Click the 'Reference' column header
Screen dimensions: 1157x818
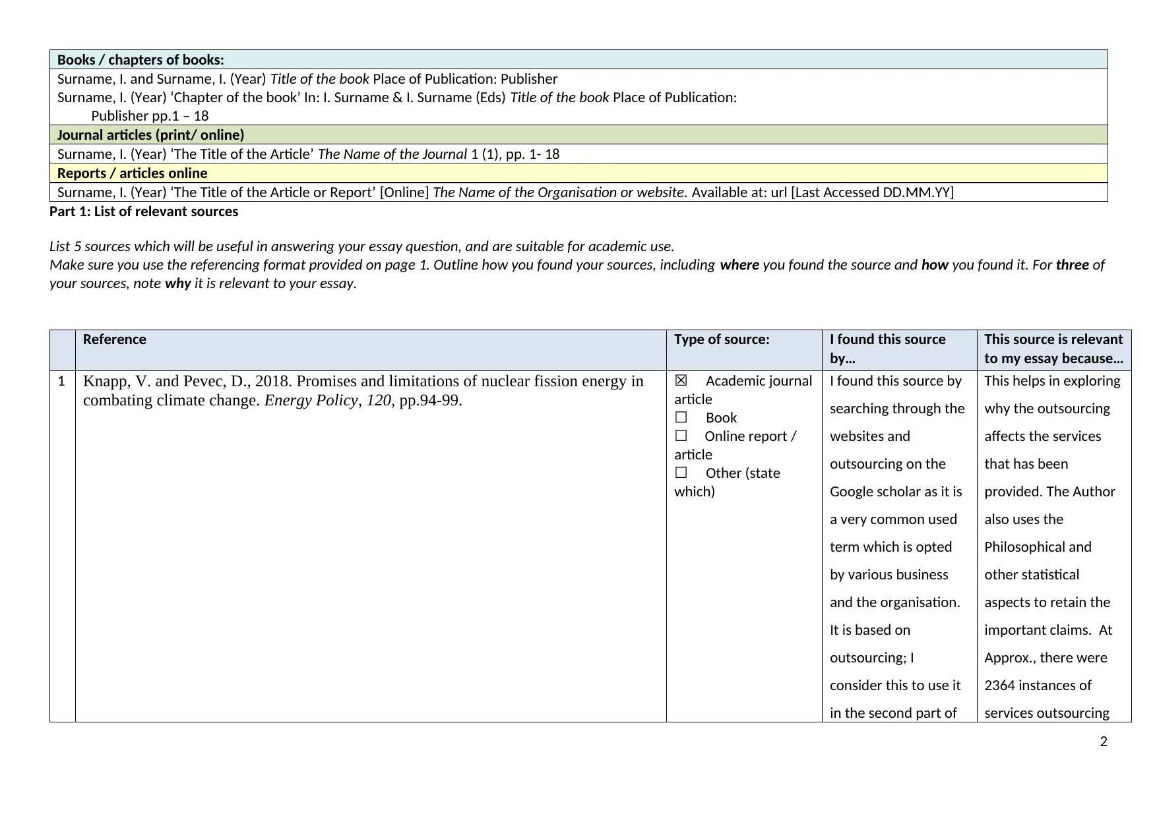click(x=115, y=339)
